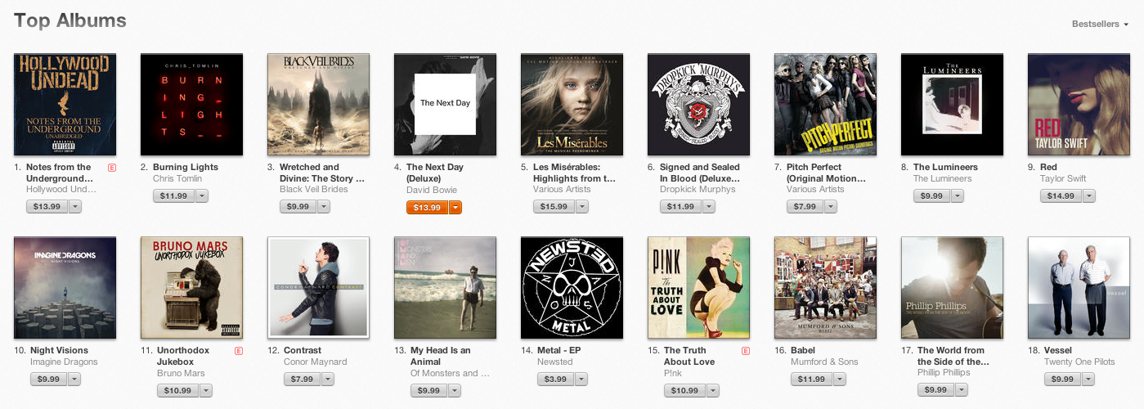Open the Newsted Metal EP cover
Screen dimensions: 1144x409
[572, 288]
